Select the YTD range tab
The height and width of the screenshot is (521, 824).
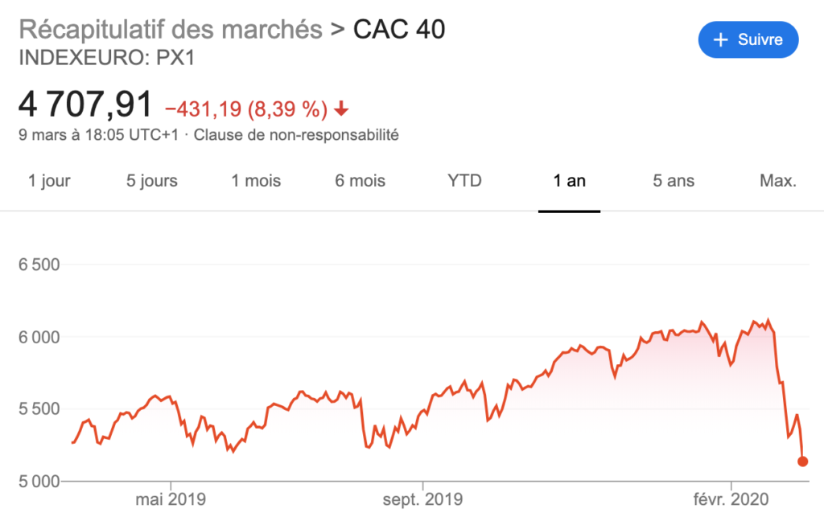click(464, 181)
